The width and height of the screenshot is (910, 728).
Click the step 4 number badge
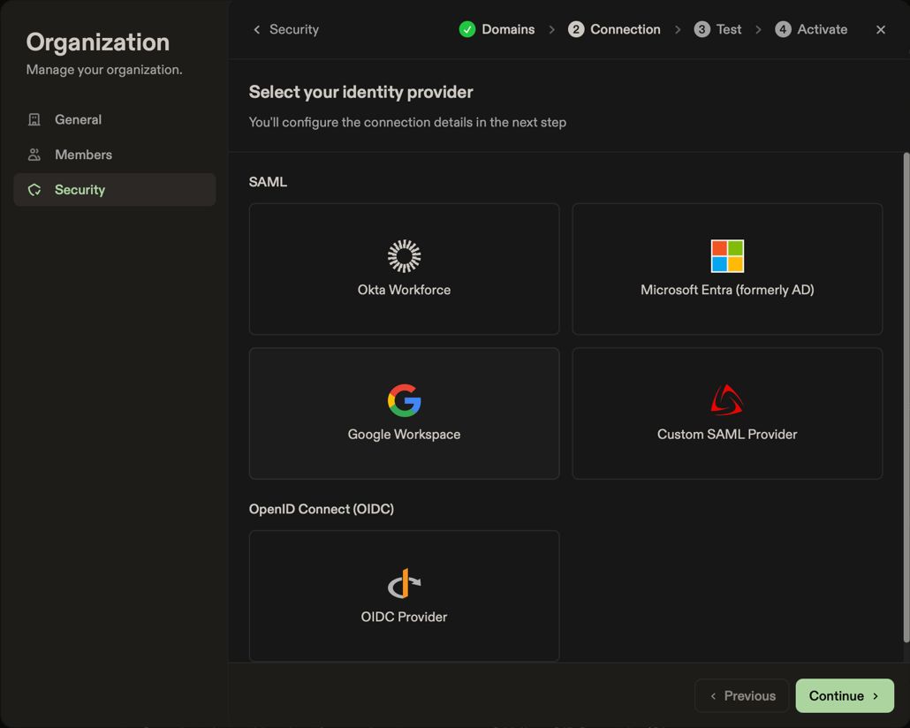coord(783,29)
